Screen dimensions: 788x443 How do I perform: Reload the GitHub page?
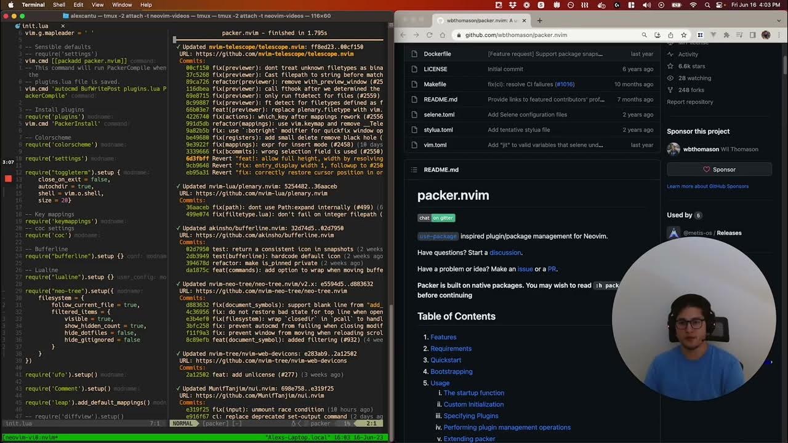pyautogui.click(x=429, y=35)
